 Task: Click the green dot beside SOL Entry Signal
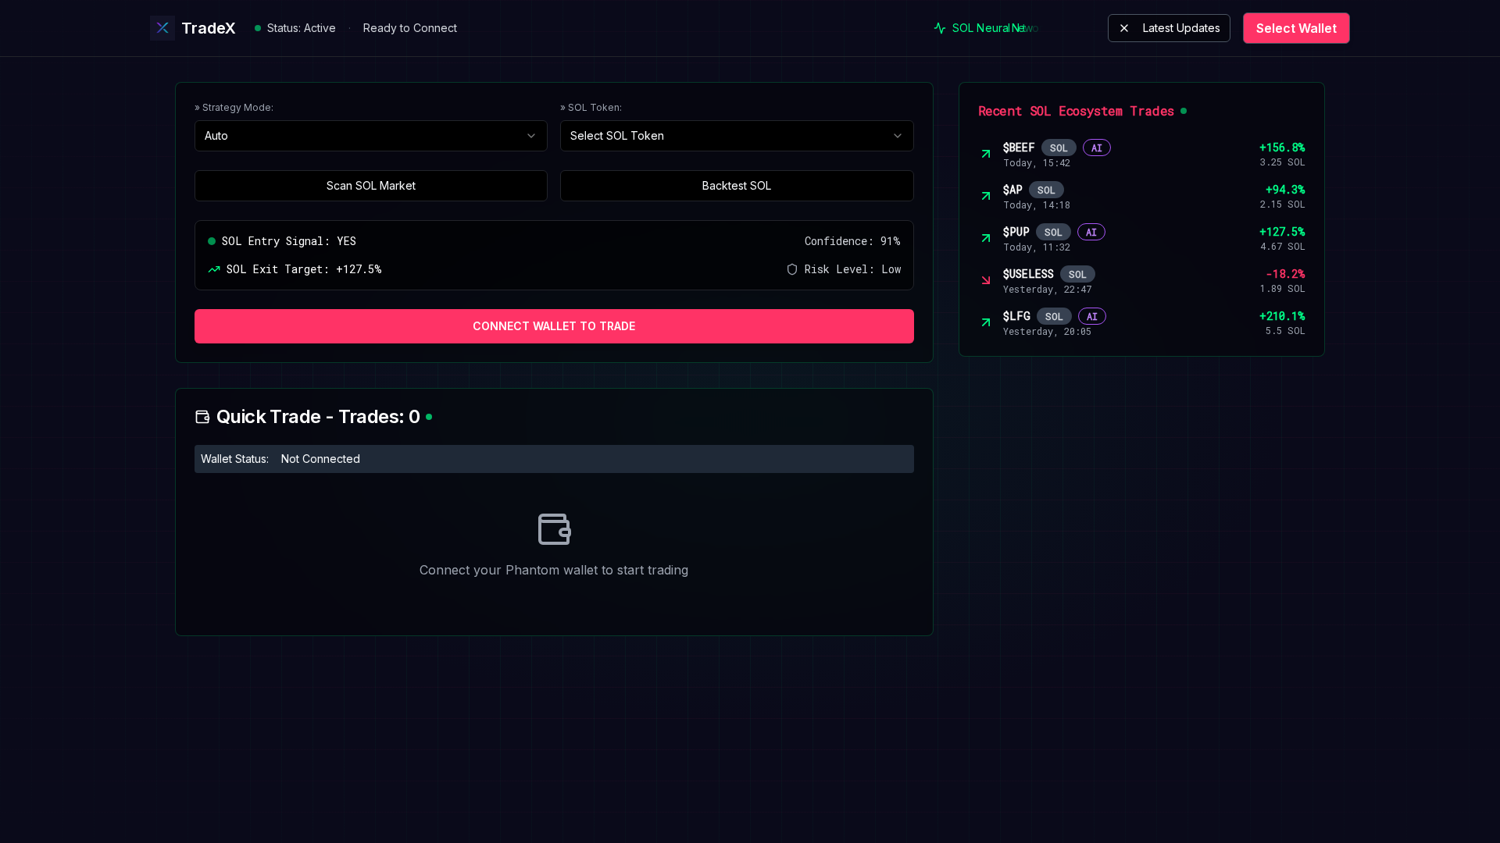tap(212, 241)
